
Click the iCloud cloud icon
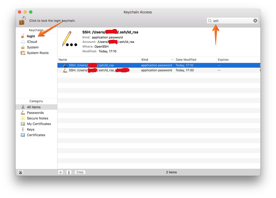pos(23,42)
